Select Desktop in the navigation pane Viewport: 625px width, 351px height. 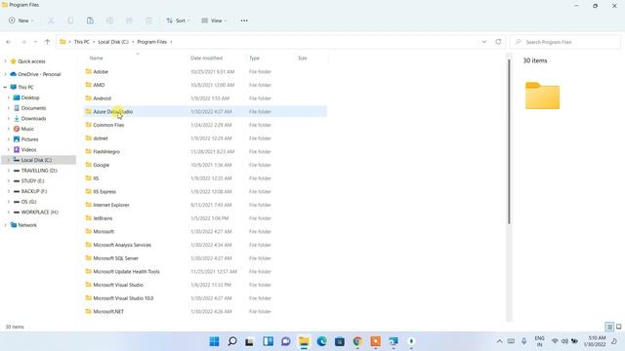point(30,97)
